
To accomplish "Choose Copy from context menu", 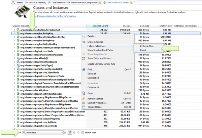I will tap(108, 93).
